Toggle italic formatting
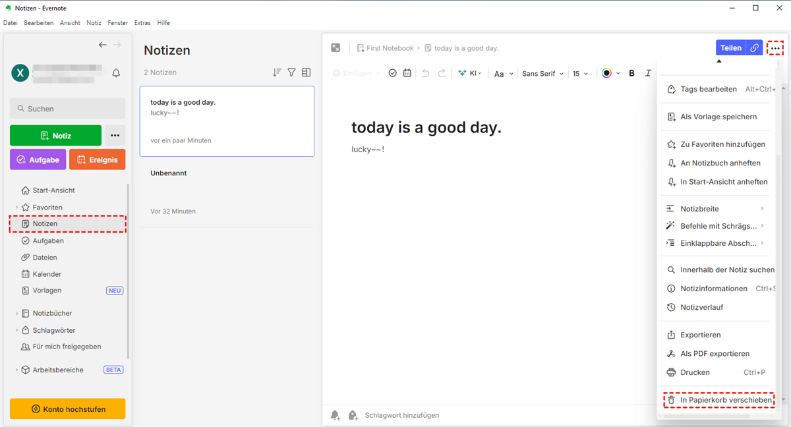 (648, 73)
